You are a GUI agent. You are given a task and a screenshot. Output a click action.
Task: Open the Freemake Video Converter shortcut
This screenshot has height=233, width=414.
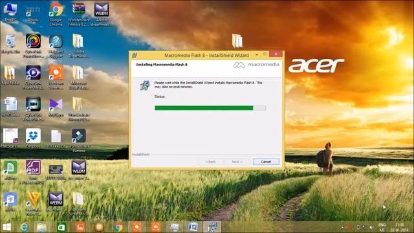(33, 204)
